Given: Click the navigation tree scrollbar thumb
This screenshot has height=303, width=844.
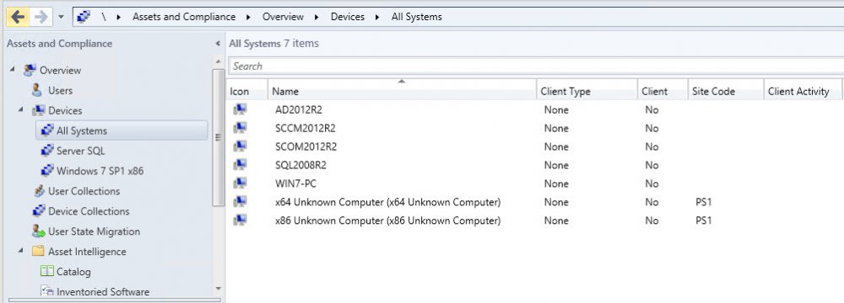Looking at the screenshot, I should (x=218, y=137).
